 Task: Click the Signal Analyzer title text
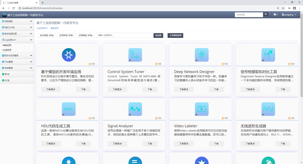(x=120, y=126)
